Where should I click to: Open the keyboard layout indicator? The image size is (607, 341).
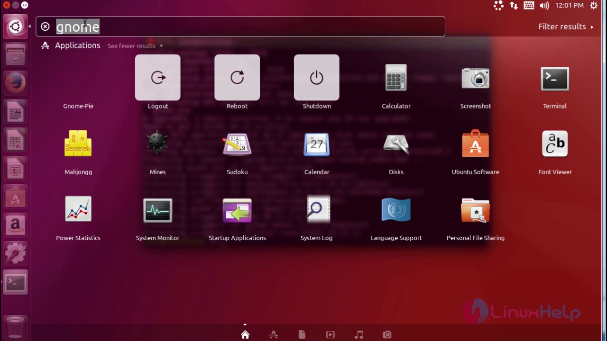click(x=529, y=6)
